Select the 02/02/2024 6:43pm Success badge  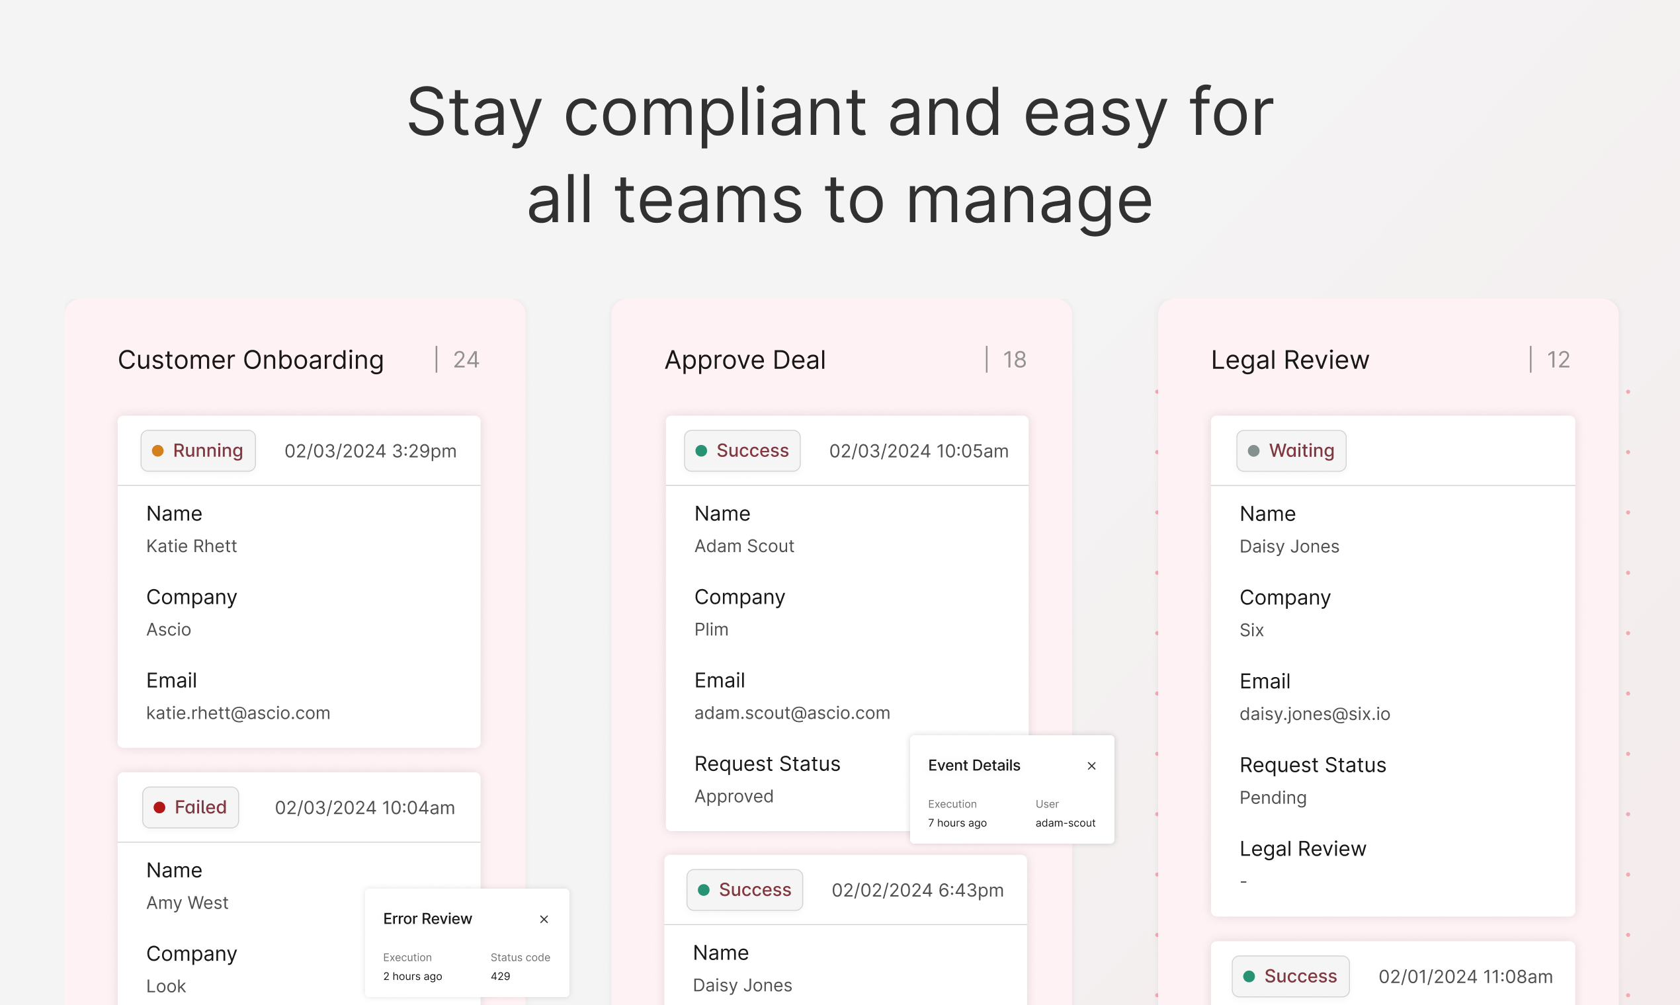click(745, 890)
